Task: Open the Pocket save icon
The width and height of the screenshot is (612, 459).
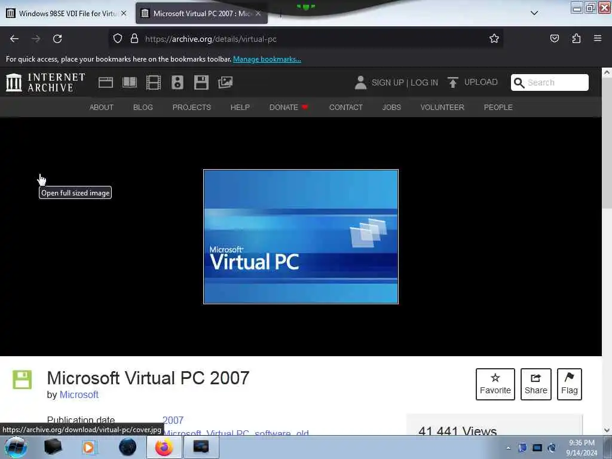Action: 554,38
